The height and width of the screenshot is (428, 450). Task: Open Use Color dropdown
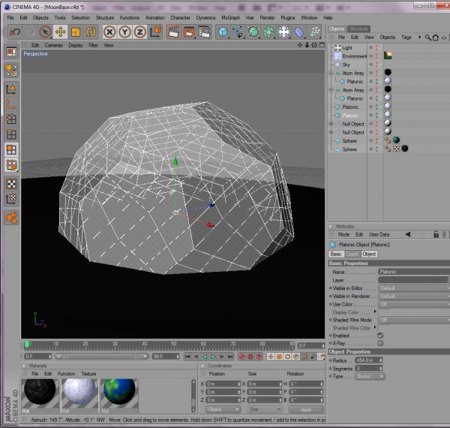(x=414, y=304)
